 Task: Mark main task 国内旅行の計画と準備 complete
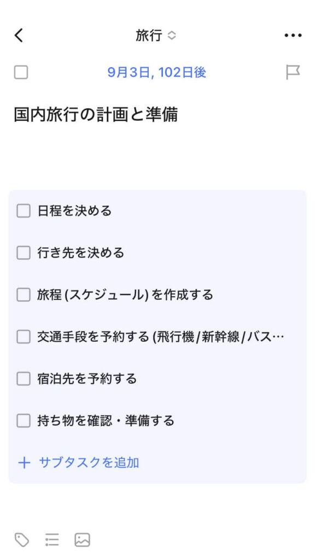[x=21, y=73]
